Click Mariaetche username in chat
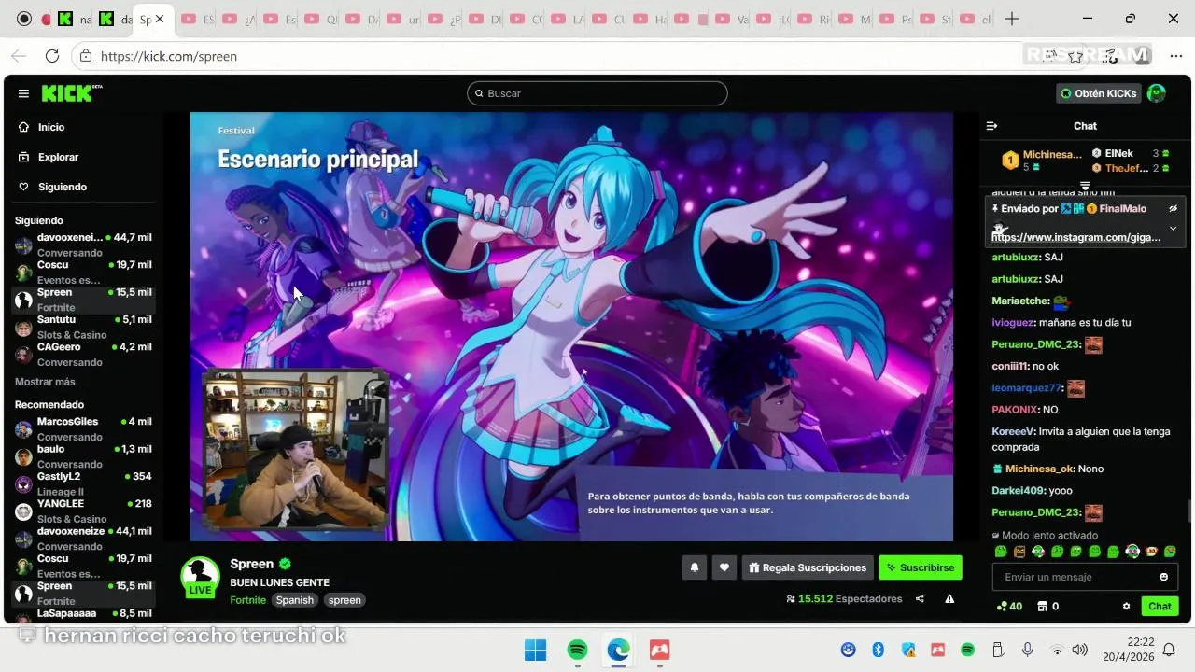 tap(1019, 301)
